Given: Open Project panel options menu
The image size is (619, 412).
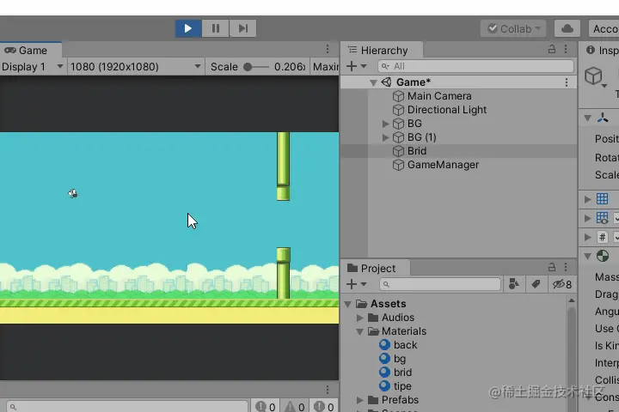Looking at the screenshot, I should point(566,267).
